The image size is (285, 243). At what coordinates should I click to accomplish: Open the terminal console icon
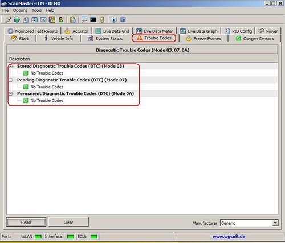(x=93, y=19)
